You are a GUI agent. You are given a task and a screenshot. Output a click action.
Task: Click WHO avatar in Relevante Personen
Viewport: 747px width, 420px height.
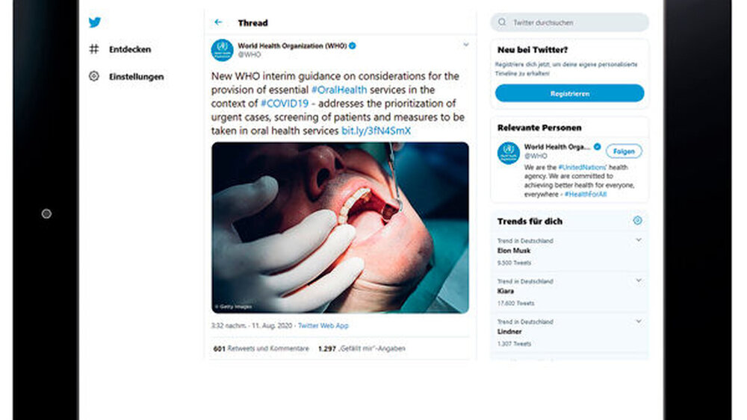coord(509,153)
